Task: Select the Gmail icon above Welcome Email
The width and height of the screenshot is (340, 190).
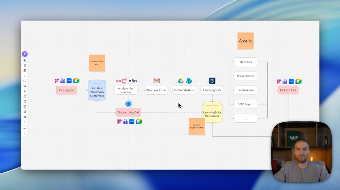Action: click(157, 81)
